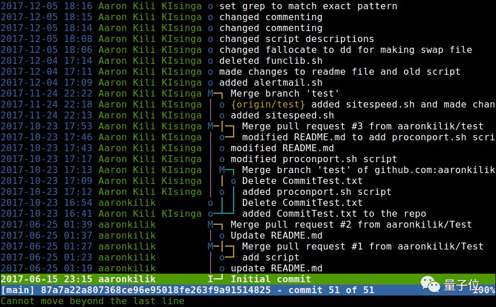The image size is (496, 307).
Task: Select 'made changes to readme file' commit
Action: [248, 72]
